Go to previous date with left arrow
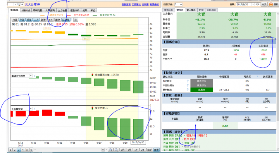 256,4
